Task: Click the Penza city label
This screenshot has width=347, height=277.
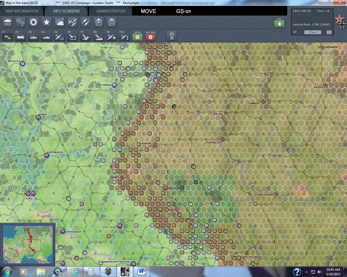Action: coord(319,87)
